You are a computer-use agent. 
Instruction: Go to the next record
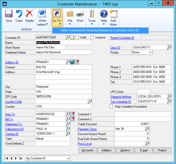pyautogui.click(x=16, y=158)
